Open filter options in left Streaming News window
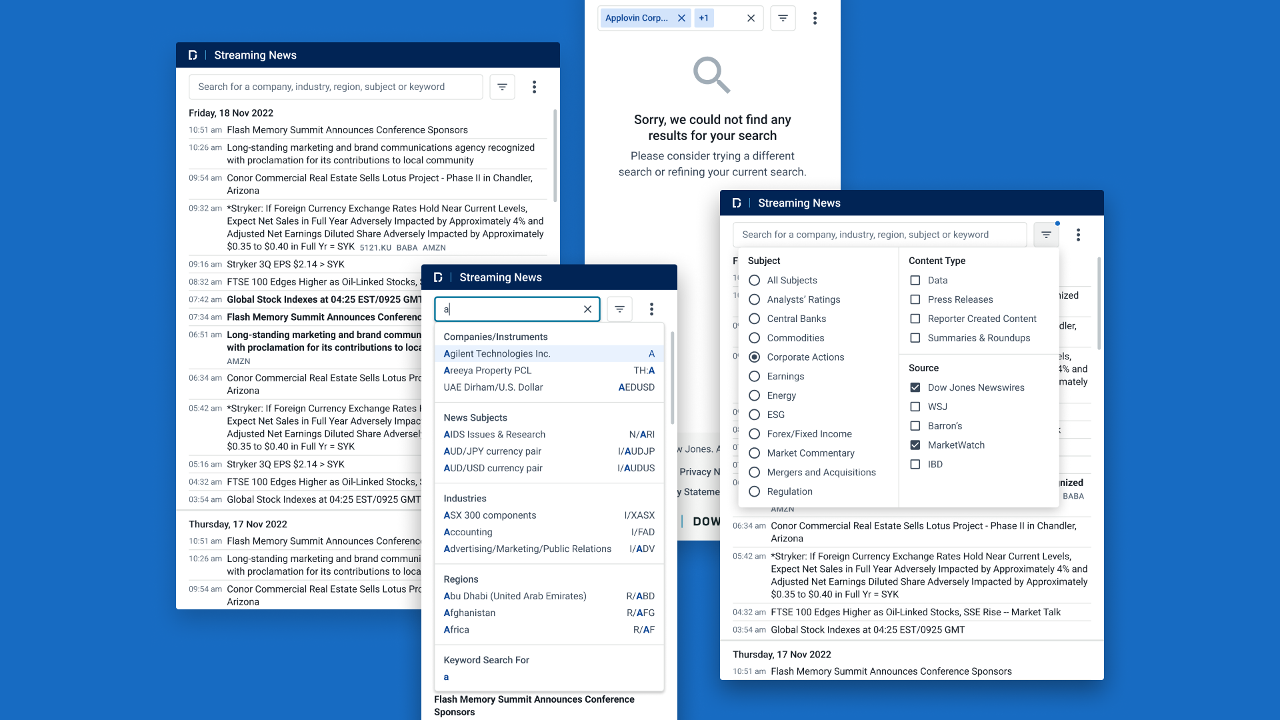Screen dimensions: 1280x720 [x=502, y=87]
